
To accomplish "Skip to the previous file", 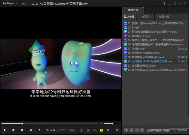I will 22,130.
